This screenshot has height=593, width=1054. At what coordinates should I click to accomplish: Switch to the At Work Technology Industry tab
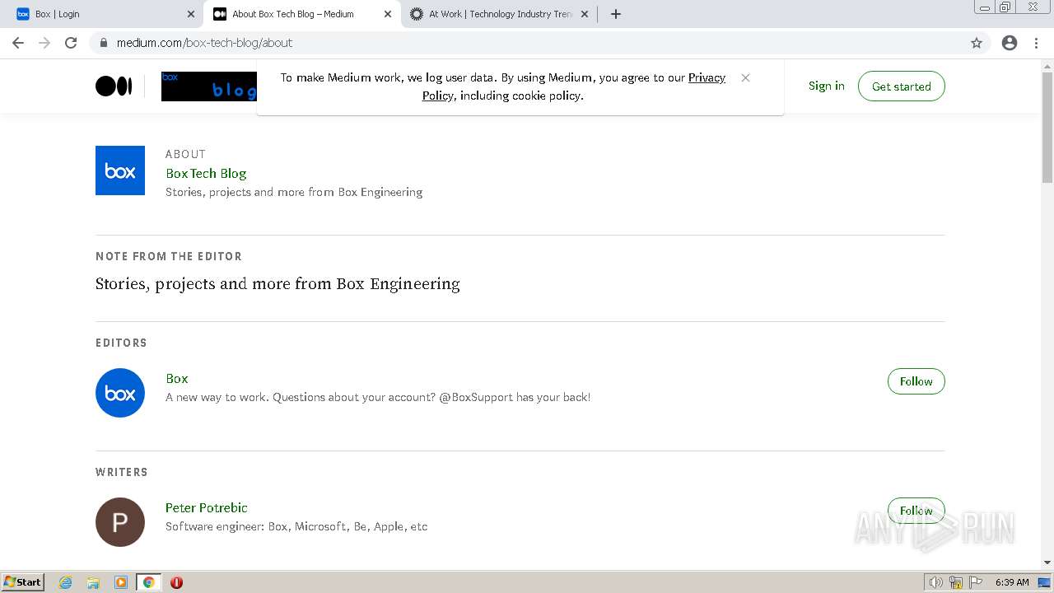click(x=499, y=14)
